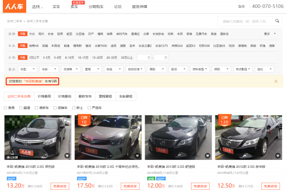
Task: Expand the 亮点配置 dropdown
Action: point(243,69)
